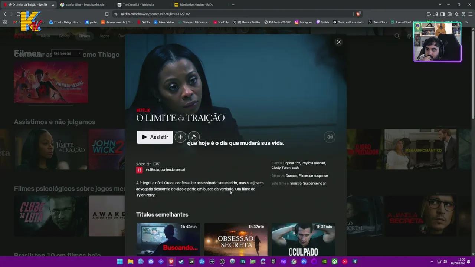Add O Limite da Traição to my list
475x267 pixels.
coord(180,137)
